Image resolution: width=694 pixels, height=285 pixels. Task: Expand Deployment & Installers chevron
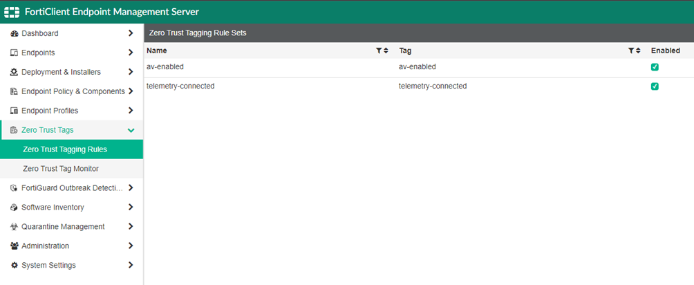tap(130, 72)
